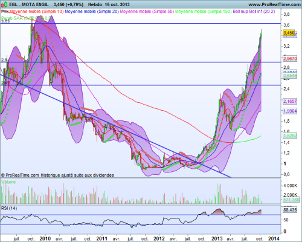The height and width of the screenshot is (242, 302).
Task: Select Moyenne mobile (Simple 150) legend
Action: (204, 11)
